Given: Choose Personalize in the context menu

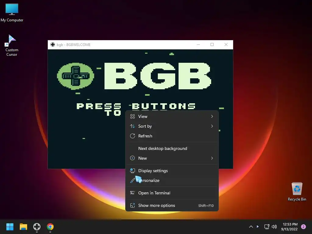Looking at the screenshot, I should click(x=172, y=180).
